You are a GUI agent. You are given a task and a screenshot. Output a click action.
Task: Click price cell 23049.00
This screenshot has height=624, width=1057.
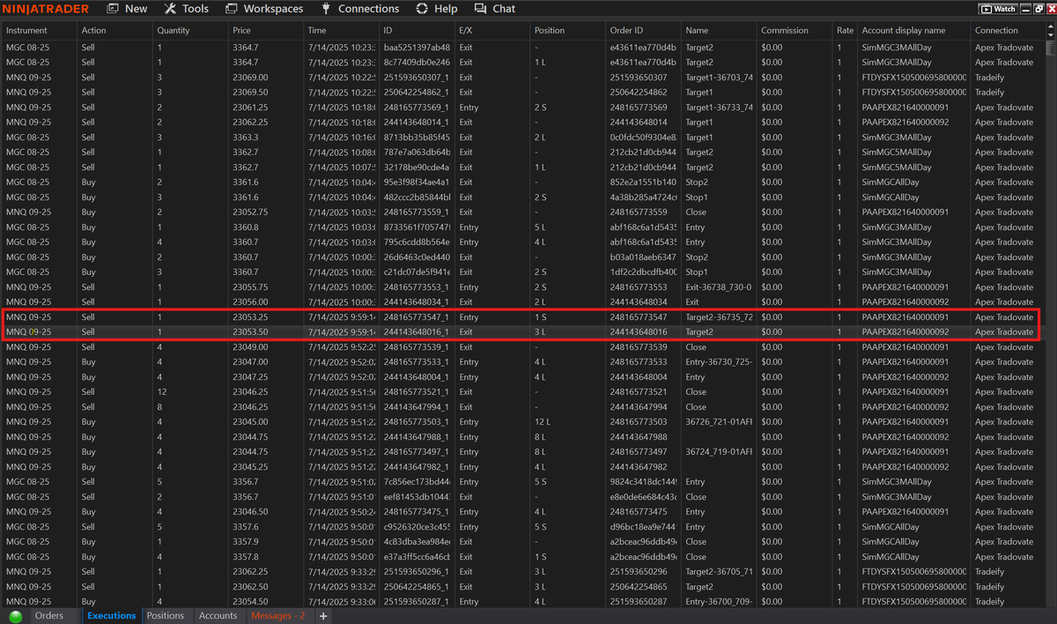point(266,347)
